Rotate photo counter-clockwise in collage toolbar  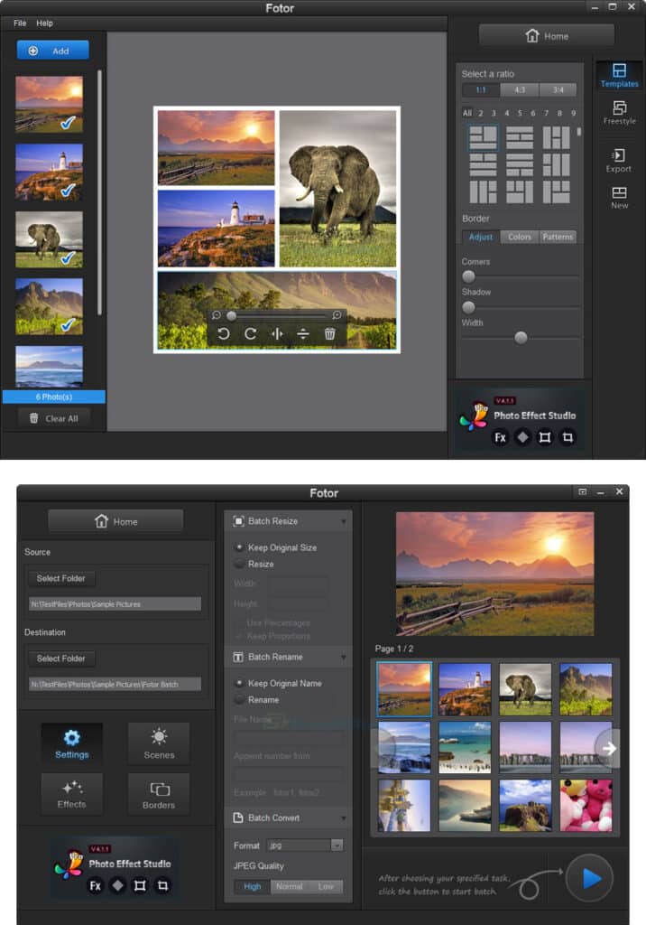point(224,334)
